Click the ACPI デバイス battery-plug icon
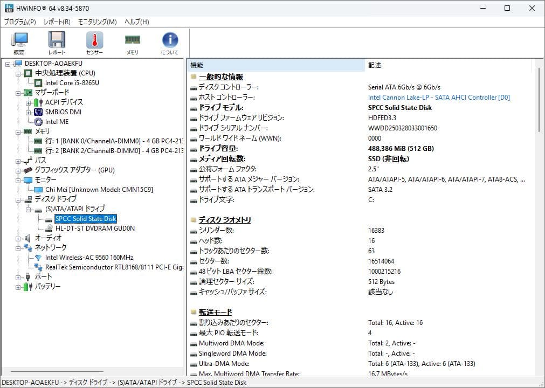The width and height of the screenshot is (545, 388). (38, 102)
